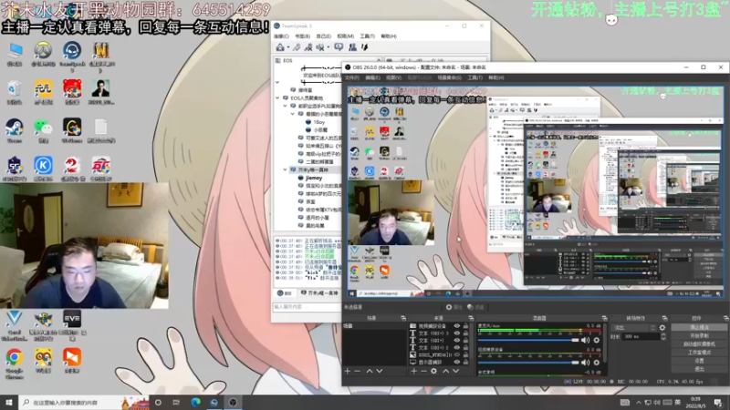Open TeamSpeak 帮助(H) help menu
Viewport: 730px width, 410px height.
coord(389,36)
